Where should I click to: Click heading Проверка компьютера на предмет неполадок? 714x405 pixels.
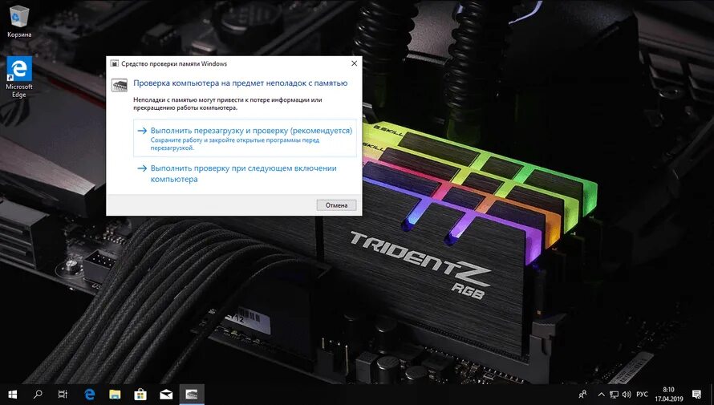[x=241, y=83]
